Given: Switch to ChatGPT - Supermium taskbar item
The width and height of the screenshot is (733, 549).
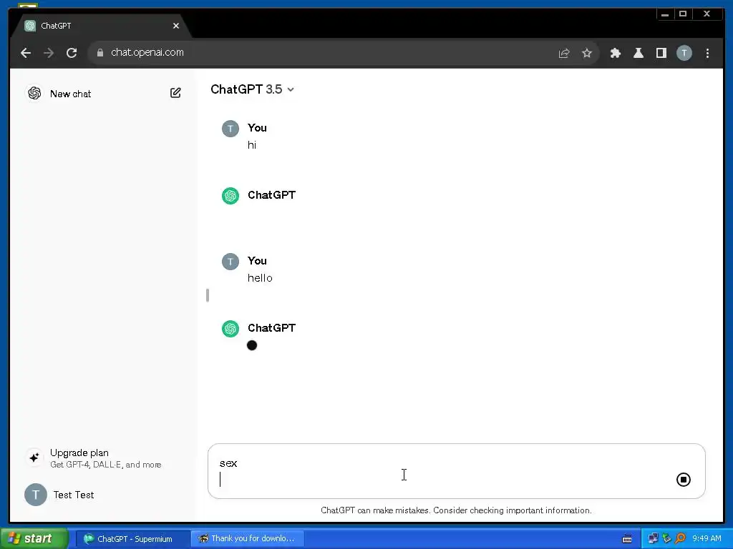Looking at the screenshot, I should pos(132,539).
